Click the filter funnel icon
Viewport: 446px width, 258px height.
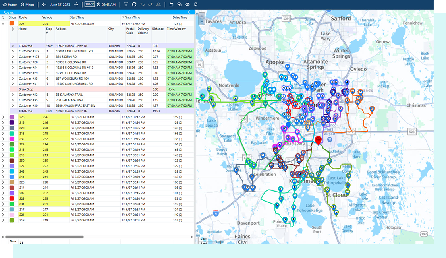(126, 4)
